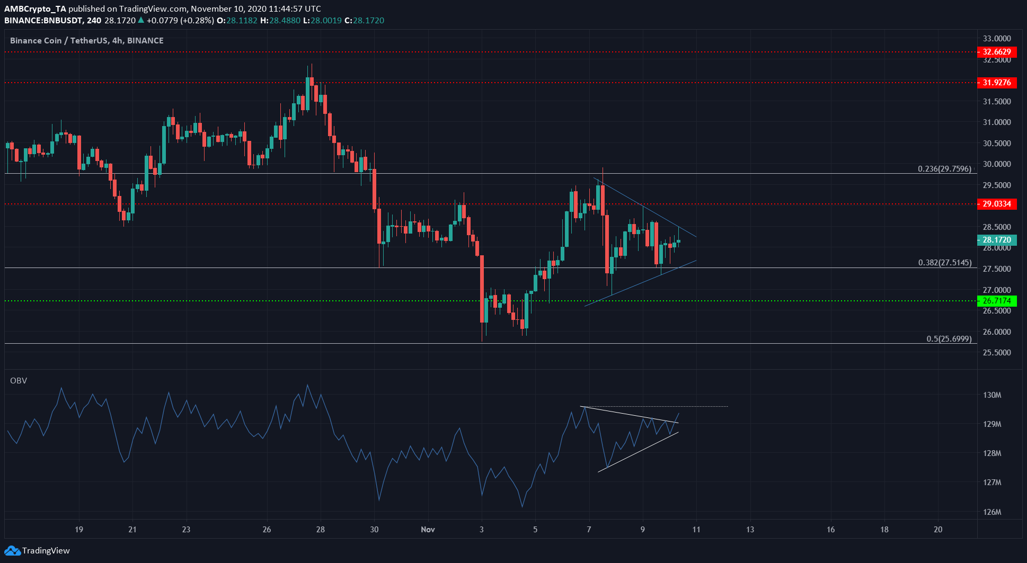Viewport: 1027px width, 563px height.
Task: Click the 0.382(27.5145) Fibonacci level label
Action: (945, 263)
